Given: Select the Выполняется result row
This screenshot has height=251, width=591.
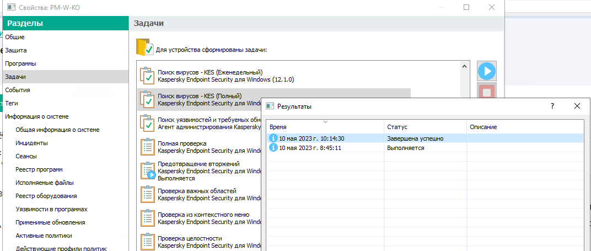Looking at the screenshot, I should click(x=405, y=148).
